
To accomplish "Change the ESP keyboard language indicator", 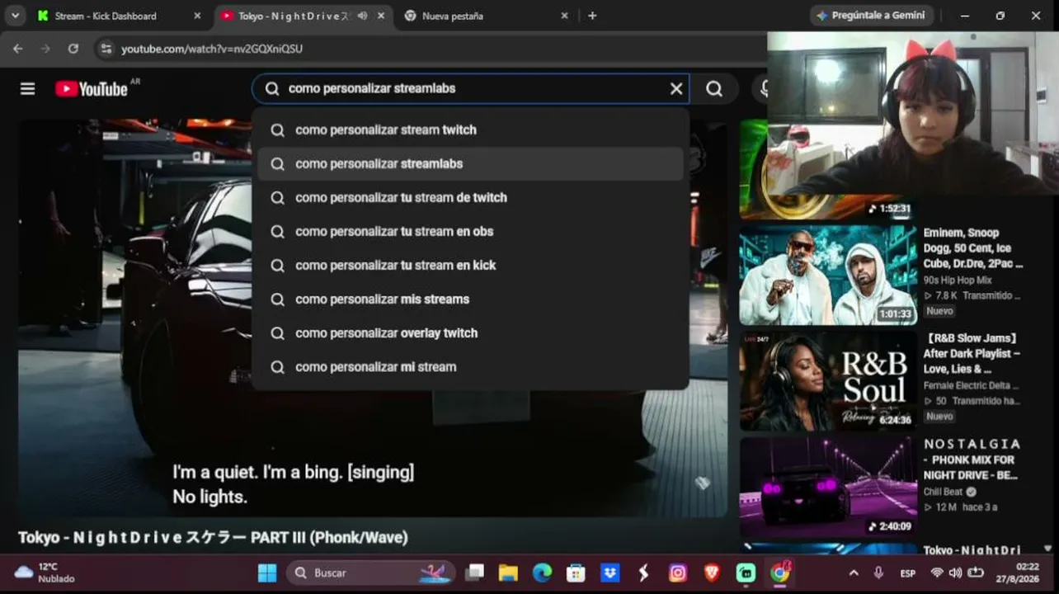I will pyautogui.click(x=907, y=573).
